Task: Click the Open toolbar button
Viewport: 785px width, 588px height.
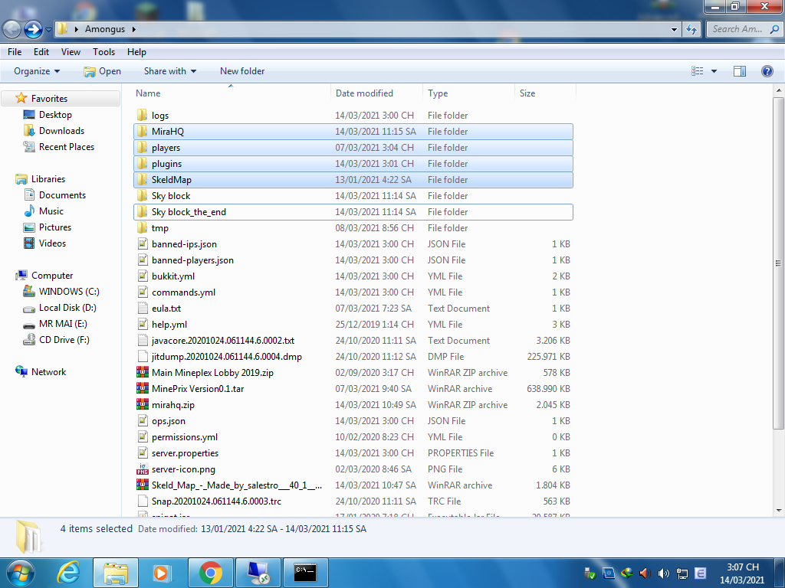Action: coord(103,71)
